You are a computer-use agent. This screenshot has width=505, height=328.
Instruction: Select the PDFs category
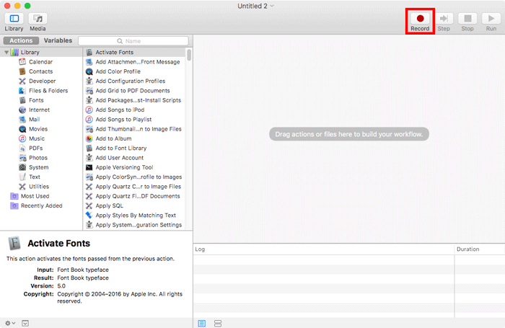[x=36, y=148]
